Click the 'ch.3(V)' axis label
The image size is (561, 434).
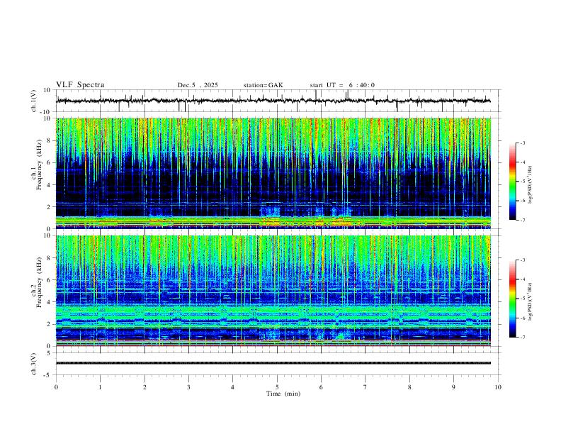coord(34,365)
